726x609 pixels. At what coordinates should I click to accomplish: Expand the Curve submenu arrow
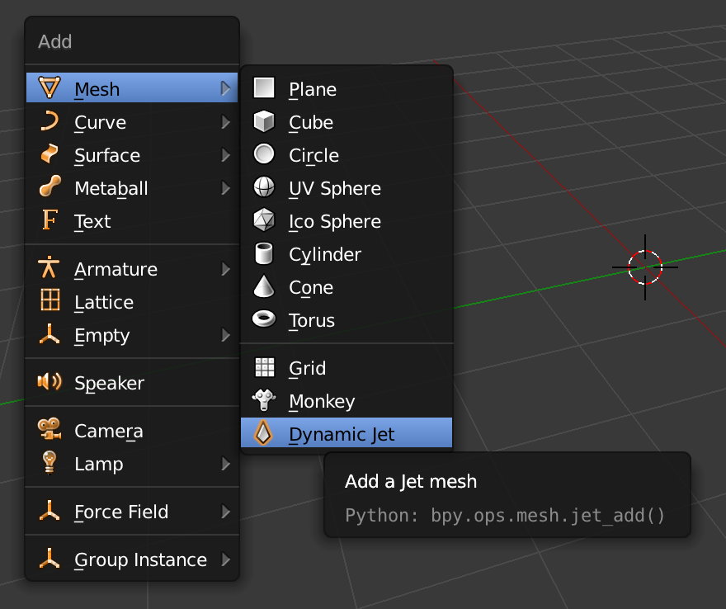click(227, 121)
